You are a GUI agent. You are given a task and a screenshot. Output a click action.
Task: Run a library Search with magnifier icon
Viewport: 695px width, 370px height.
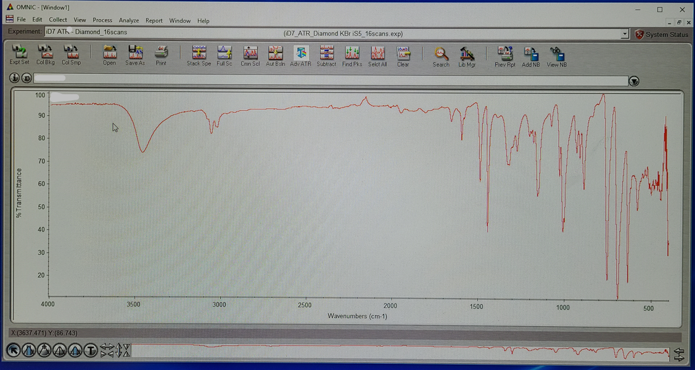(441, 56)
